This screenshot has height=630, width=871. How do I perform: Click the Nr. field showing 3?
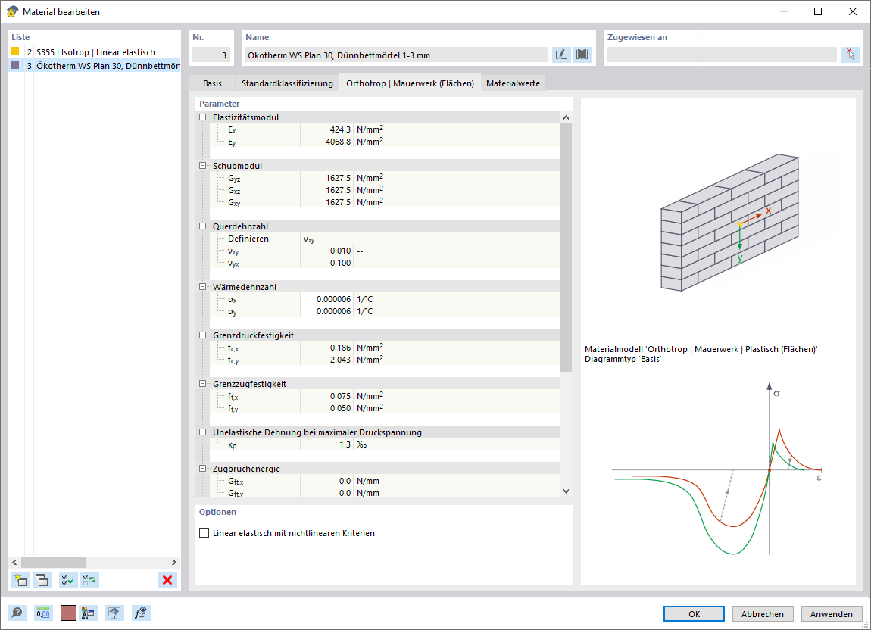[x=211, y=55]
